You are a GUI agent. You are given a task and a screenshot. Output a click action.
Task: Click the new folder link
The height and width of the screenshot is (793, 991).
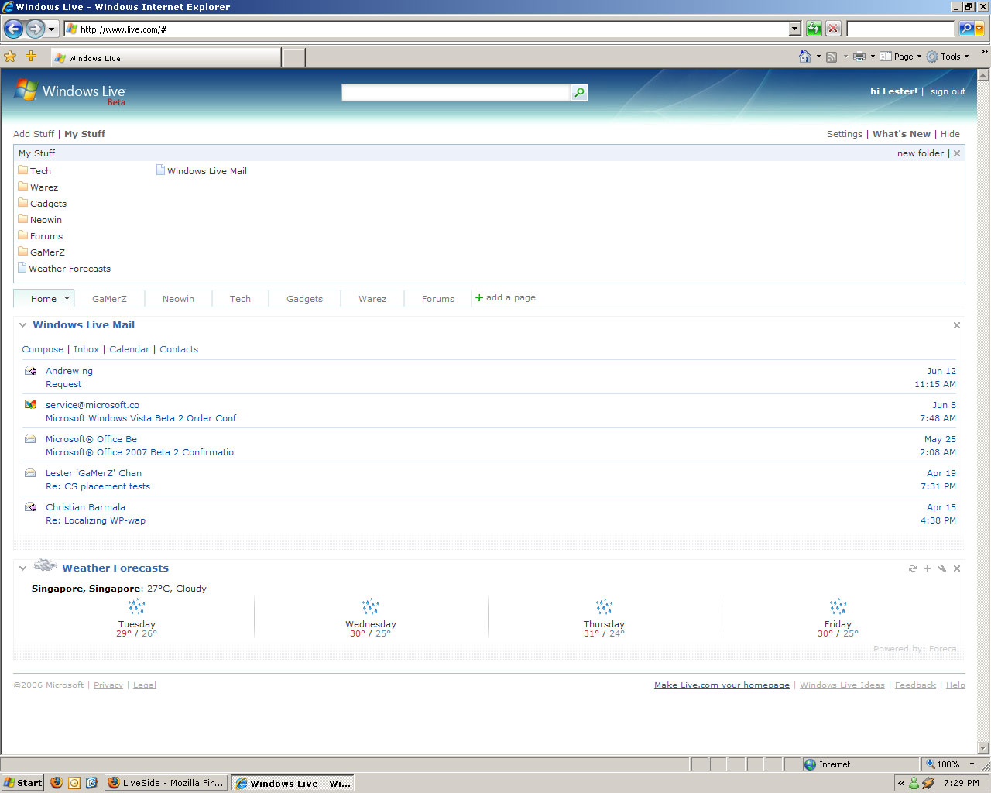tap(920, 153)
